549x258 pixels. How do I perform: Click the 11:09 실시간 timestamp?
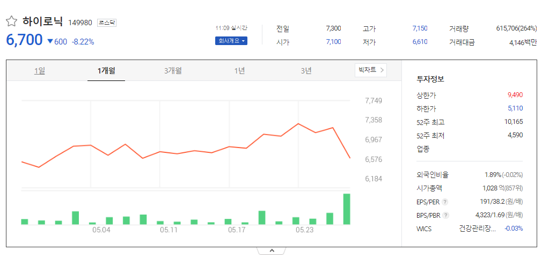[231, 28]
